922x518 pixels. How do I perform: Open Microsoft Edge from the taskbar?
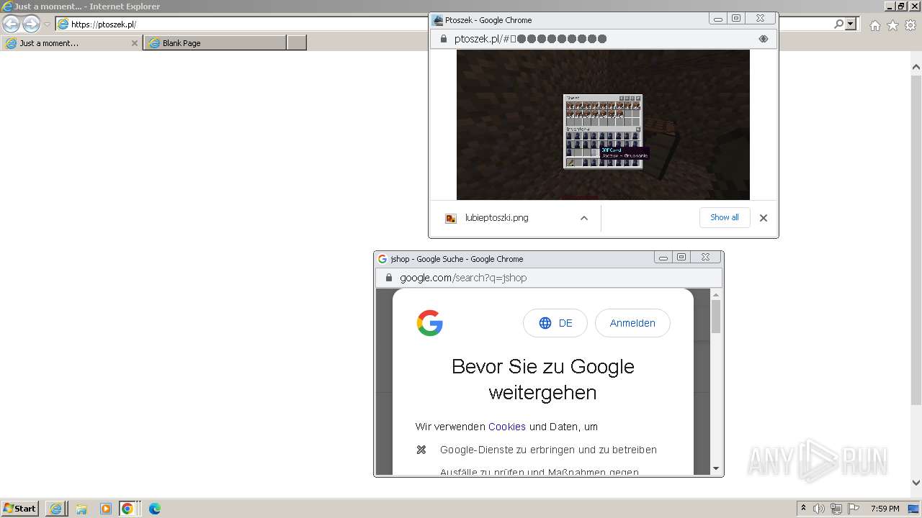coord(154,509)
